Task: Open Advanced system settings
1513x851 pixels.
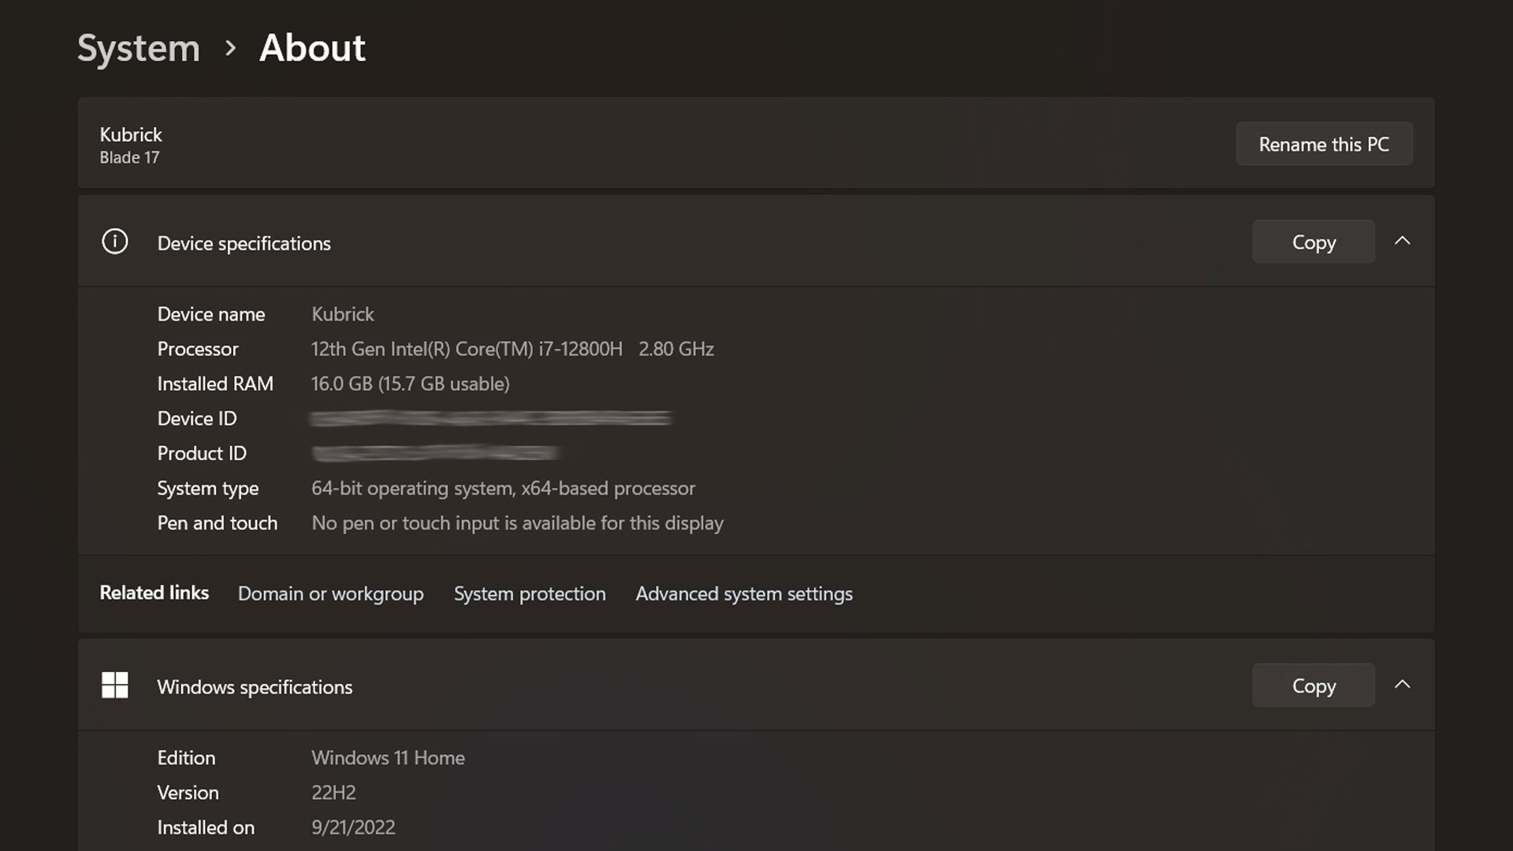Action: 744,593
